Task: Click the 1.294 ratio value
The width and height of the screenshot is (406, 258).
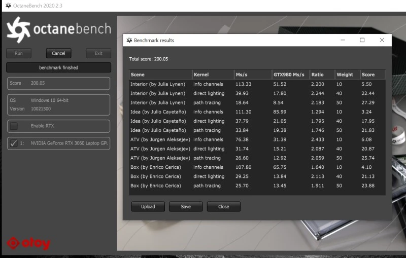Action: (x=318, y=112)
